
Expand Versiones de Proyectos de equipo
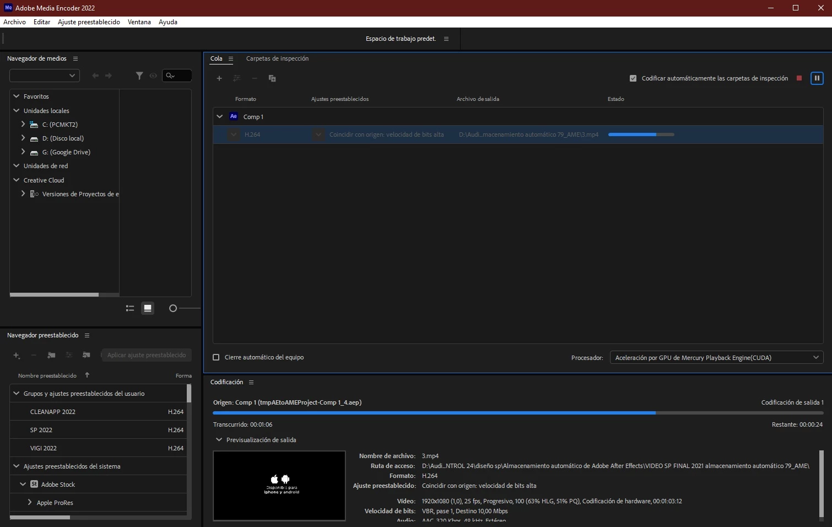(x=23, y=193)
